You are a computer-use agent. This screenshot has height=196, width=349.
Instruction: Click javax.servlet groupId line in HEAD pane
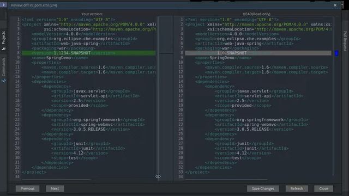pos(254,91)
